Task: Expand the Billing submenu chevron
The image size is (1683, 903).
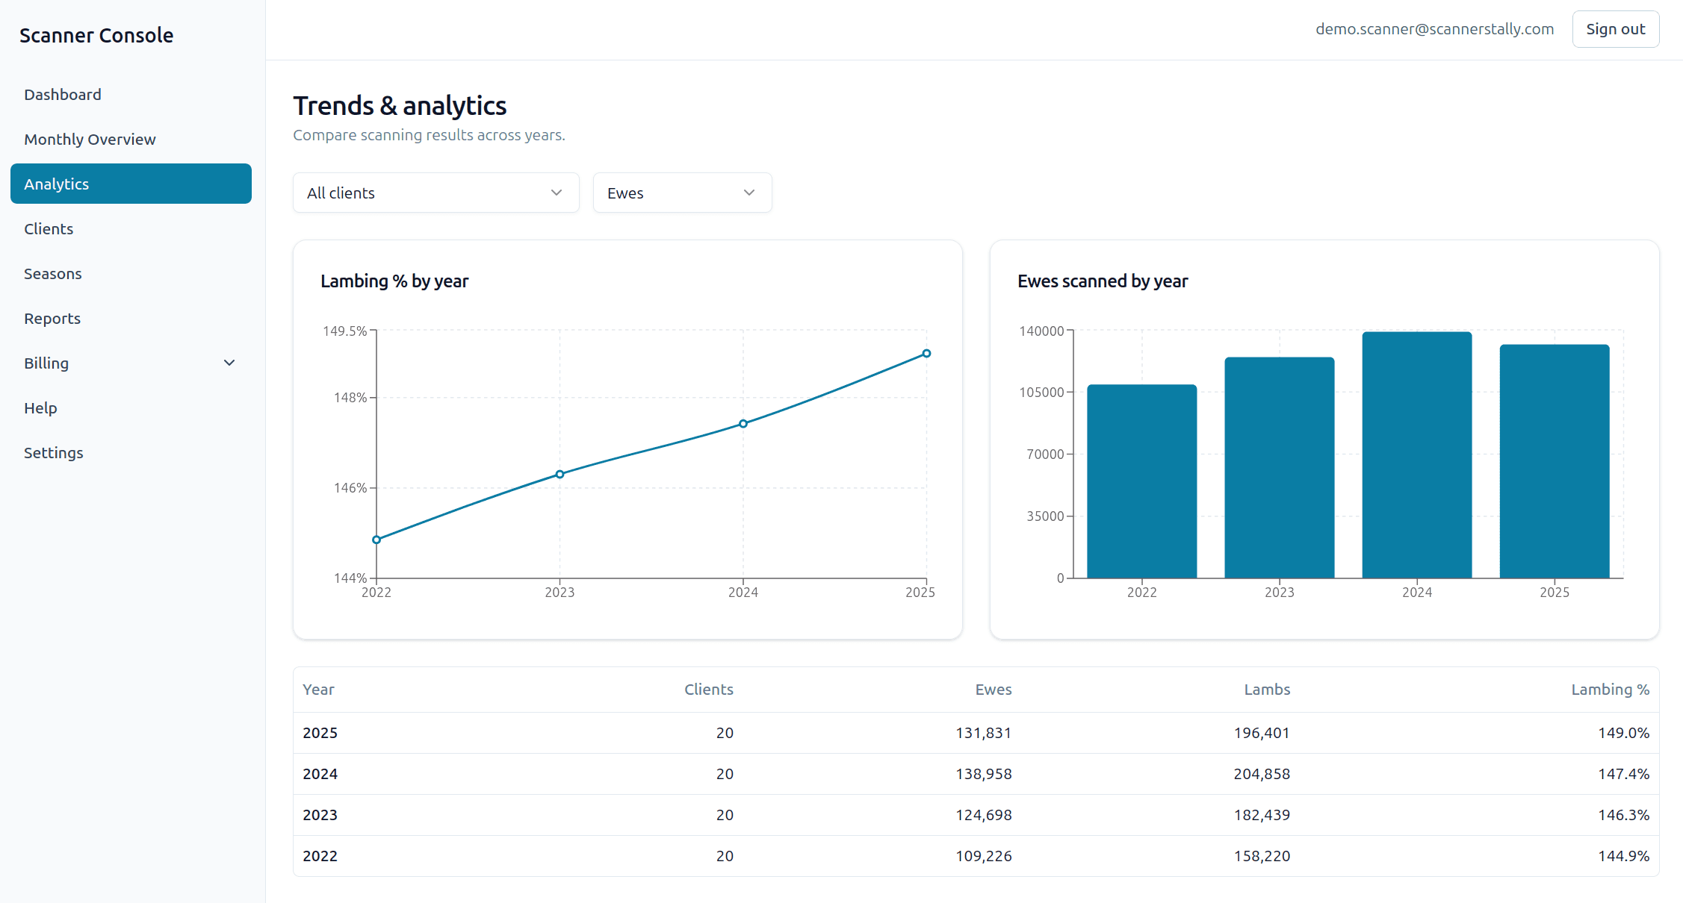Action: tap(229, 363)
